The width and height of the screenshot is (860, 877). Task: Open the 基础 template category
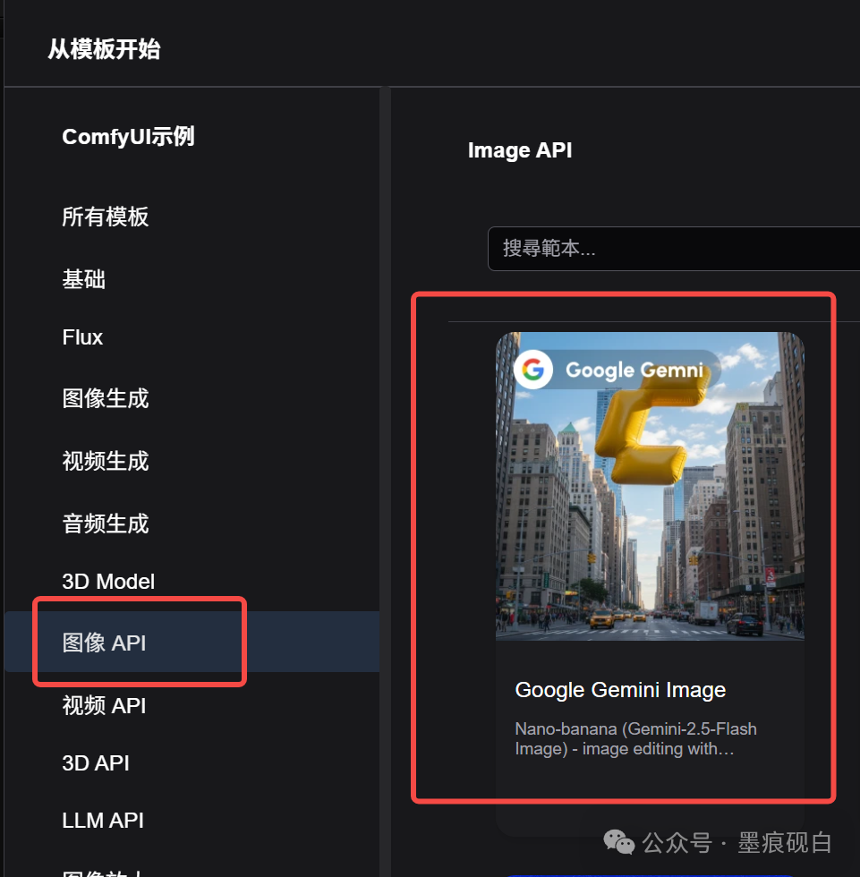click(84, 279)
